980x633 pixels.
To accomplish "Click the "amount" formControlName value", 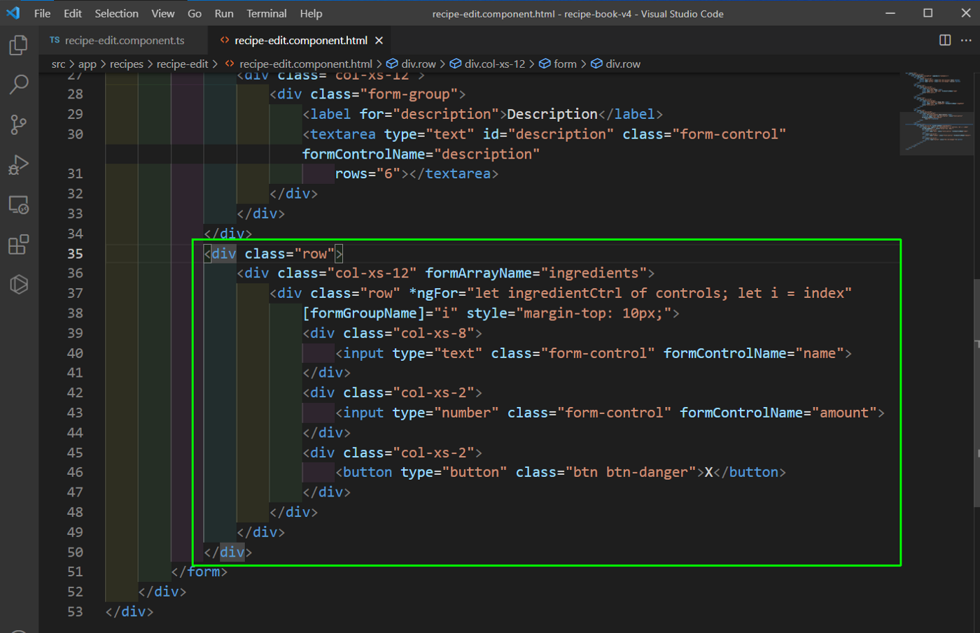I will tap(844, 413).
